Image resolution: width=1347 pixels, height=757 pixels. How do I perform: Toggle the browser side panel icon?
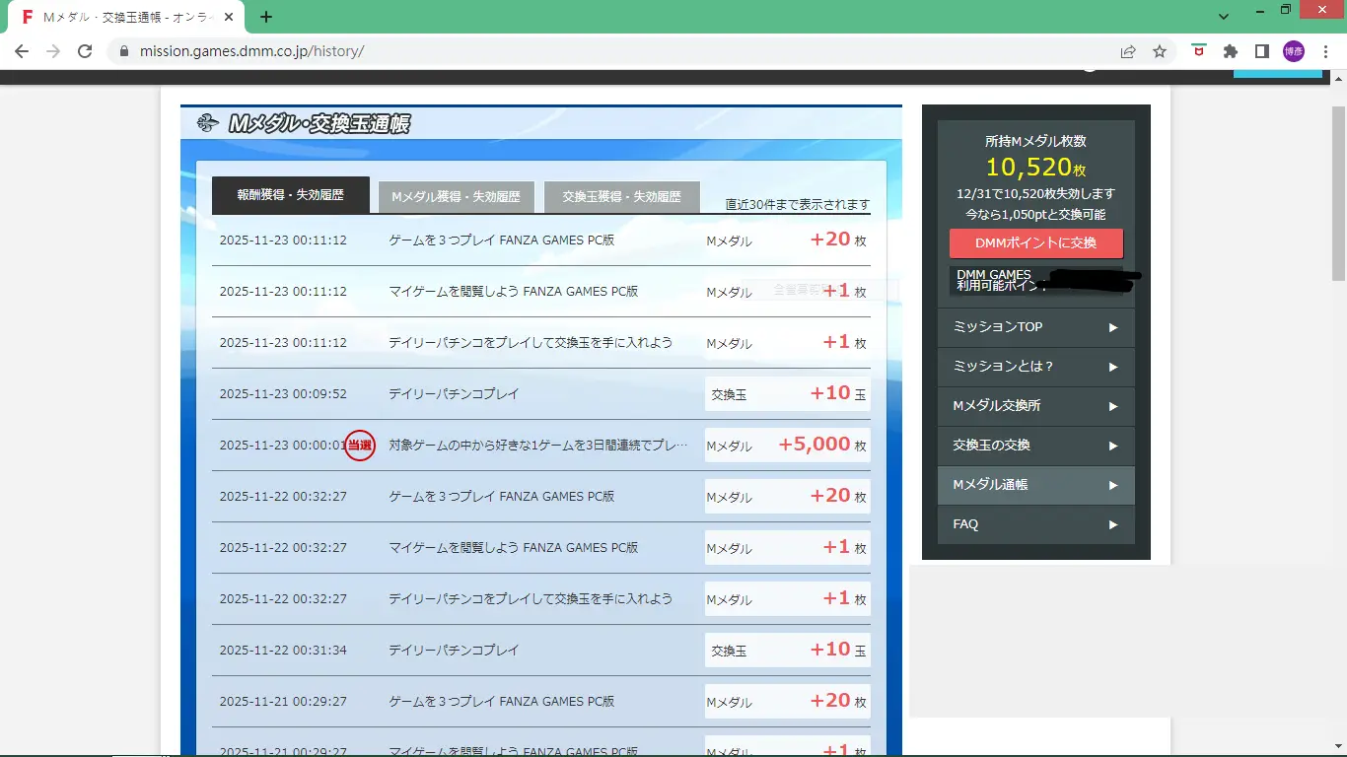[1261, 51]
